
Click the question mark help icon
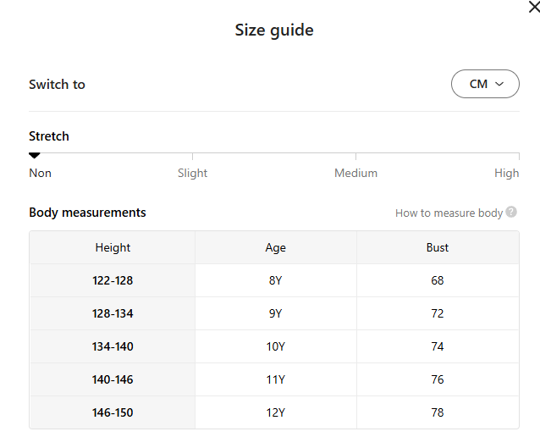[x=511, y=213]
